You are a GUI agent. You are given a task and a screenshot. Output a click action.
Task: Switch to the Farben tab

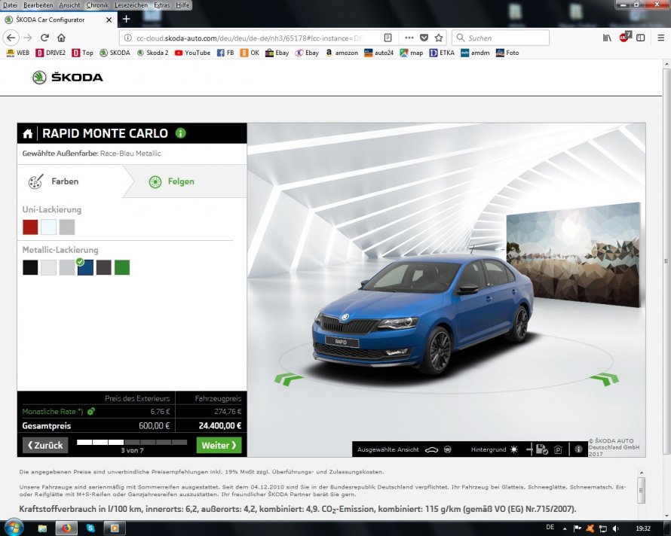[65, 181]
